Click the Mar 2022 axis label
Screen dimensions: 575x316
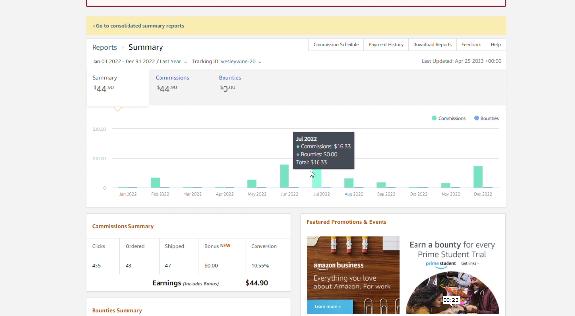pyautogui.click(x=192, y=194)
